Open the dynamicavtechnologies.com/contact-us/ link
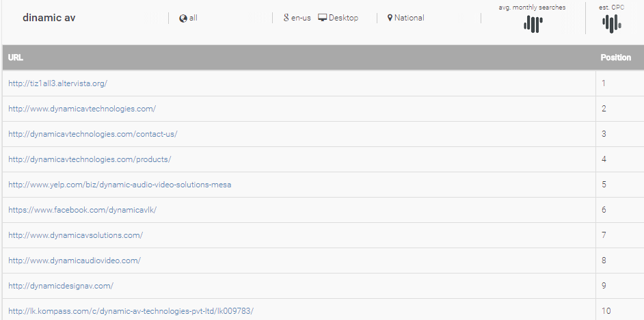The height and width of the screenshot is (320, 644). point(93,134)
